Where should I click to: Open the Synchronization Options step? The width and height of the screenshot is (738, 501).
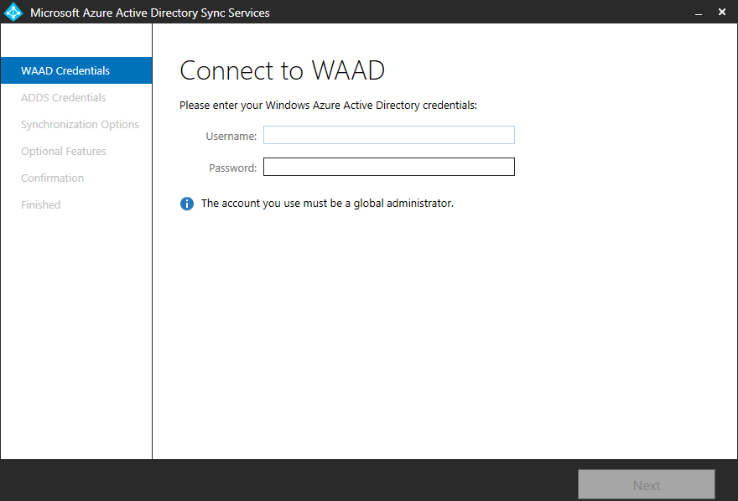80,124
